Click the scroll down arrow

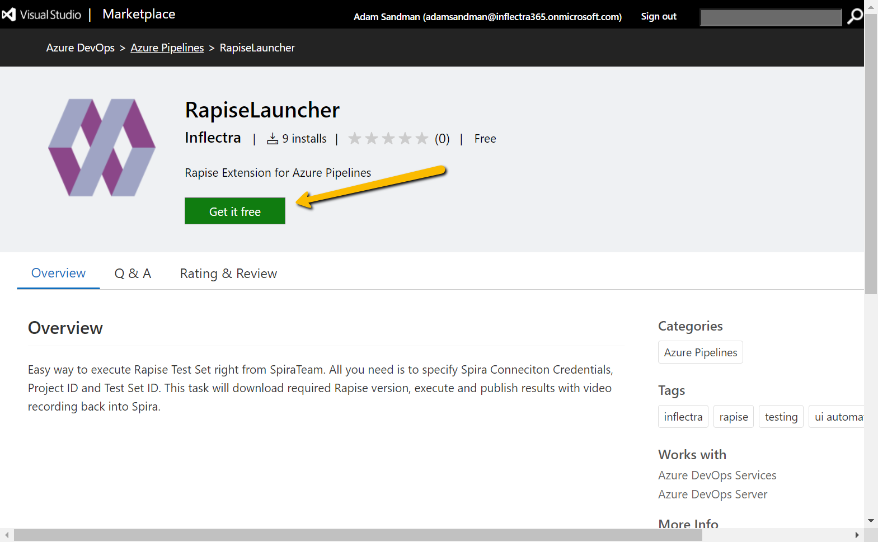pyautogui.click(x=871, y=521)
